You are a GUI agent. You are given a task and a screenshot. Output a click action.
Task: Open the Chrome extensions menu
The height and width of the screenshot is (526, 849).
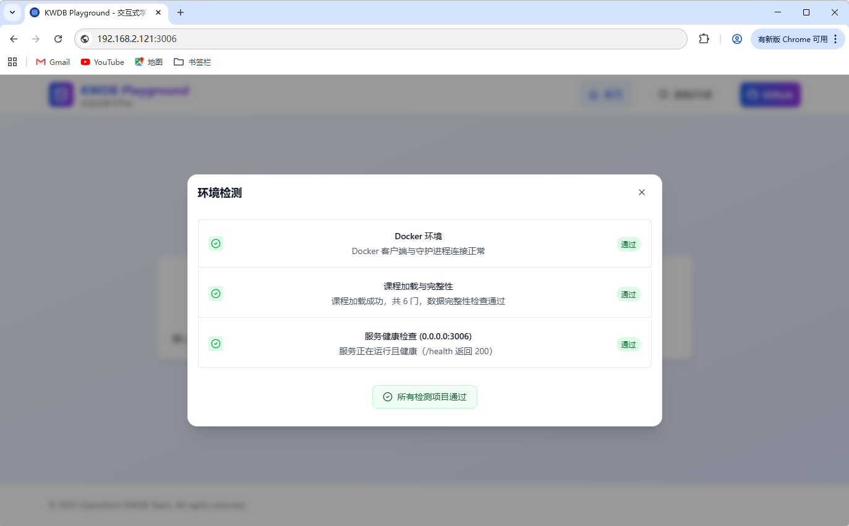coord(704,39)
